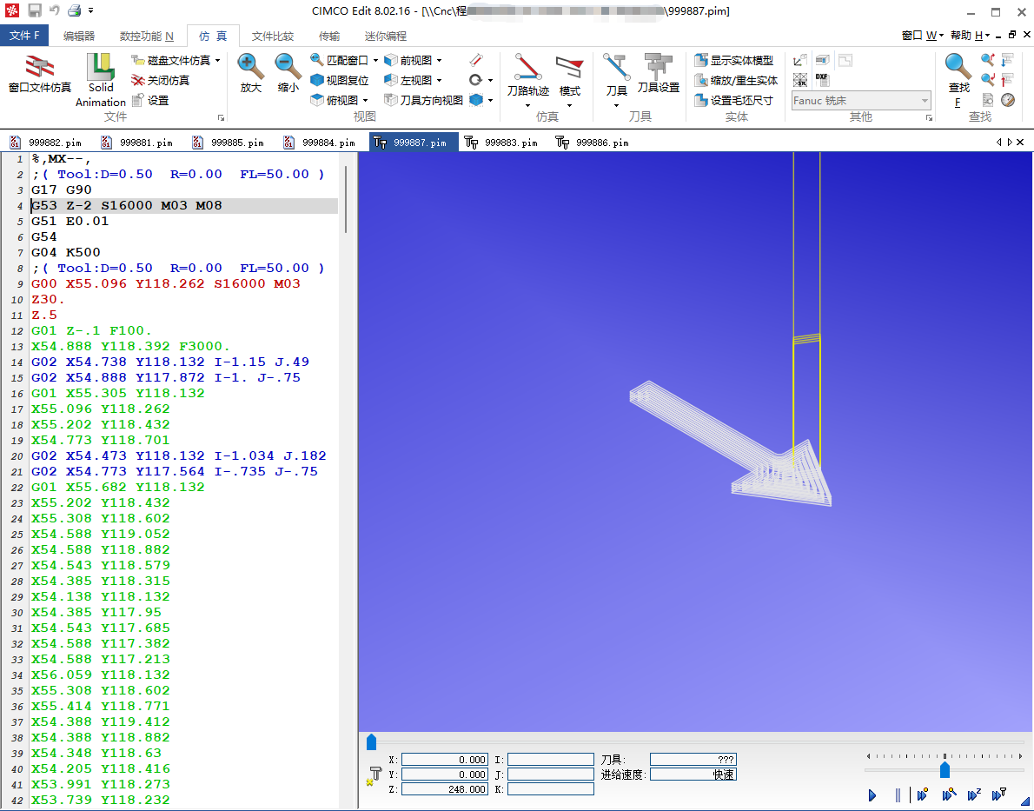
Task: Expand the 俯视图 dropdown arrow
Action: tap(365, 100)
